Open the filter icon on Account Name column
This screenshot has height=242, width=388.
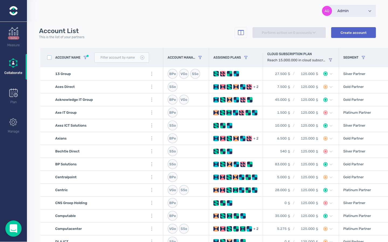pos(86,57)
